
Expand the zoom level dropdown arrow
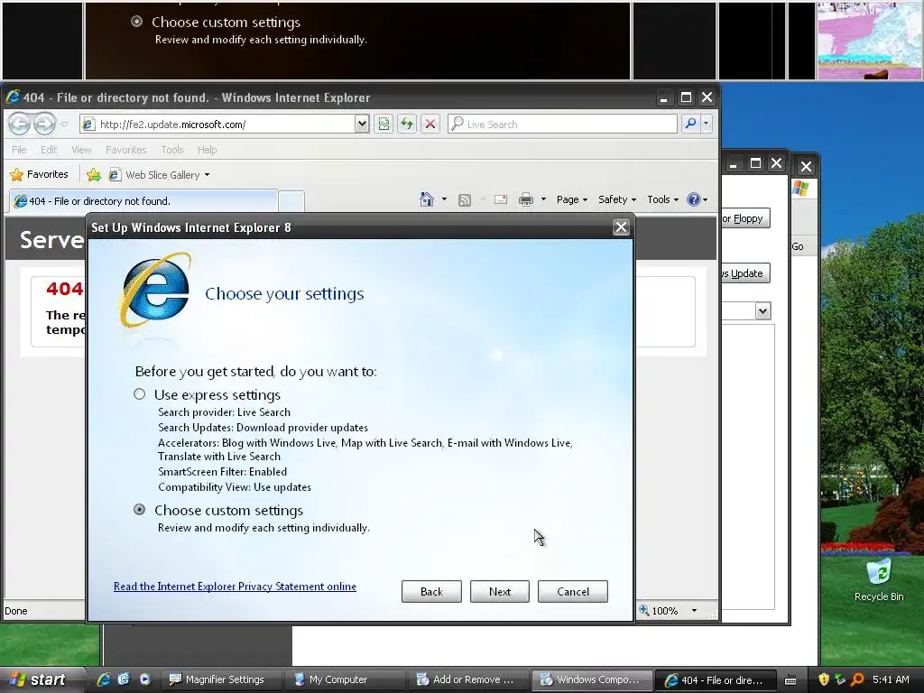click(694, 611)
